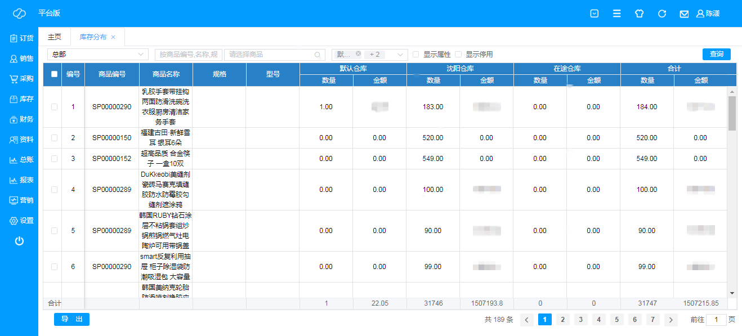Screen dimensions: 742x336
Task: Enable the 显示停用 checkbox
Action: tap(458, 55)
